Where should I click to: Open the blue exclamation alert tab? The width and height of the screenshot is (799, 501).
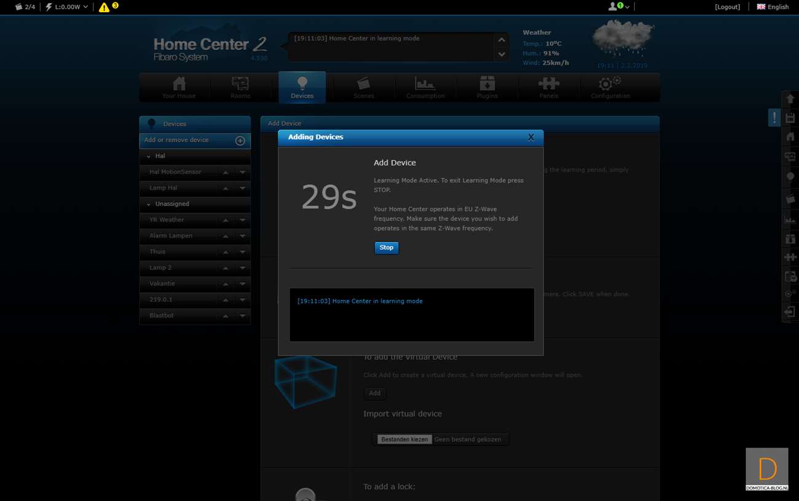click(774, 117)
